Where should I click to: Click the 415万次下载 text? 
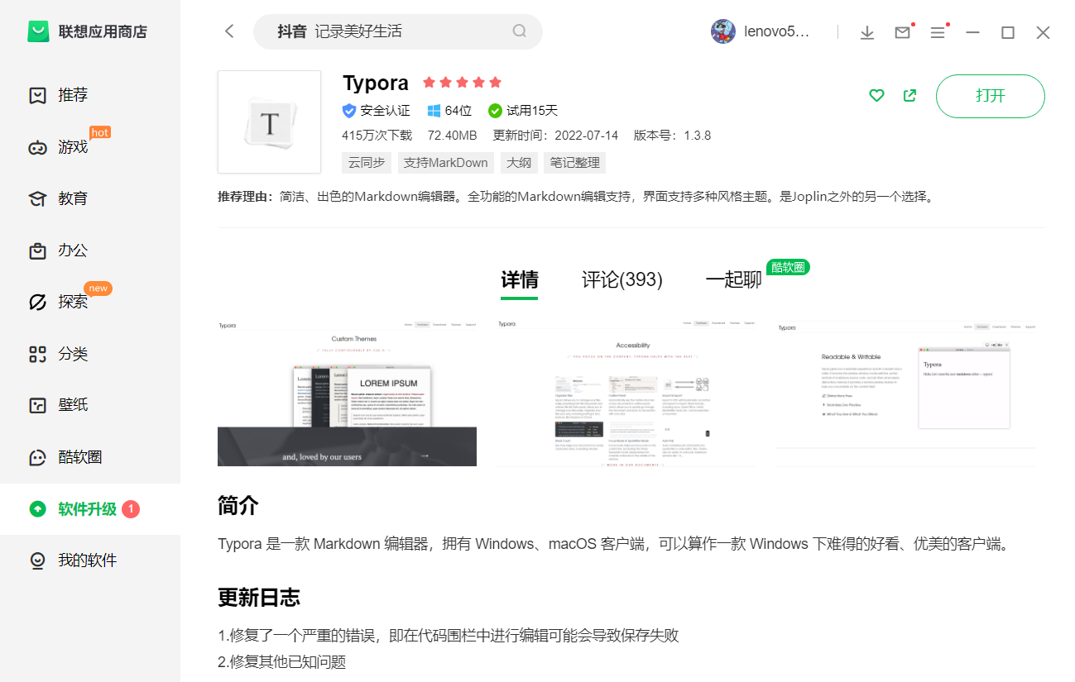point(377,136)
